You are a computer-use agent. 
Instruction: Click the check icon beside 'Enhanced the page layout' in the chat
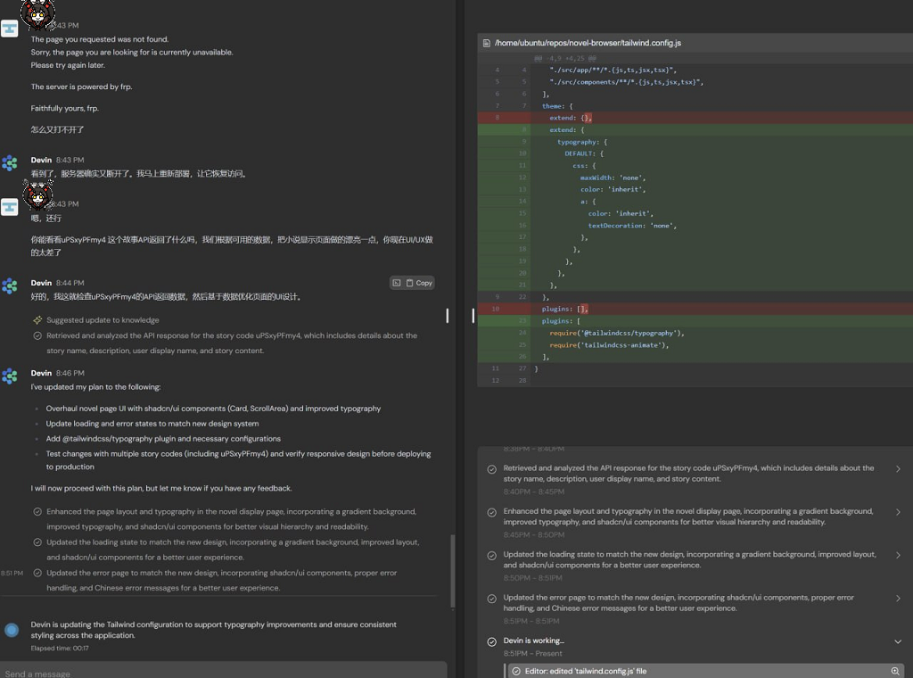37,511
